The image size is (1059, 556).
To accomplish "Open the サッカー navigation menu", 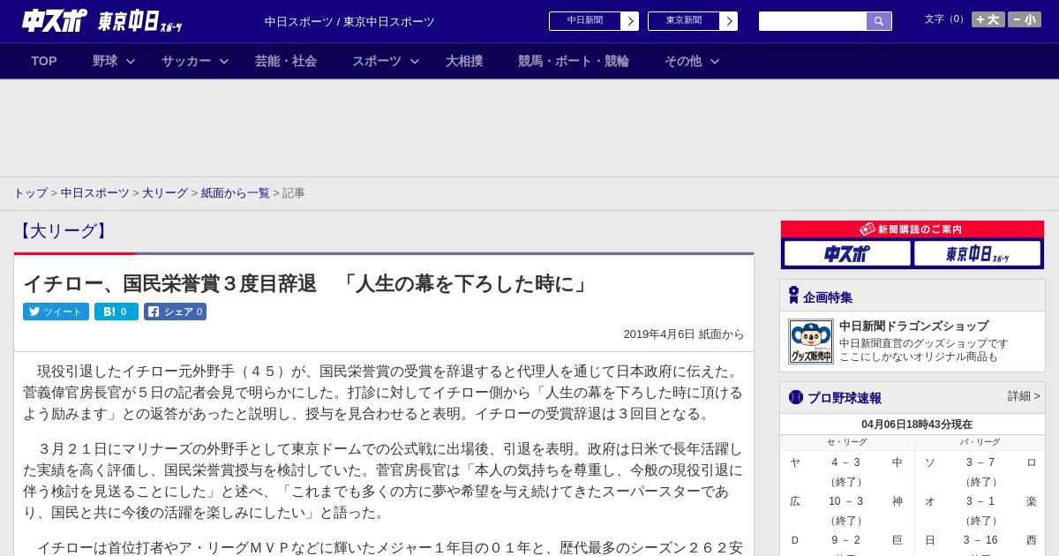I will (186, 61).
